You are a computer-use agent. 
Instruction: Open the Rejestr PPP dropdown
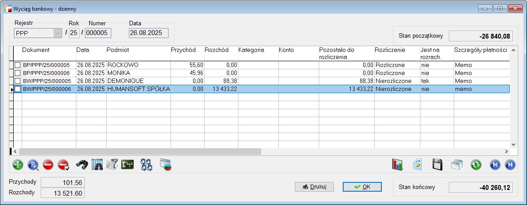coord(57,33)
